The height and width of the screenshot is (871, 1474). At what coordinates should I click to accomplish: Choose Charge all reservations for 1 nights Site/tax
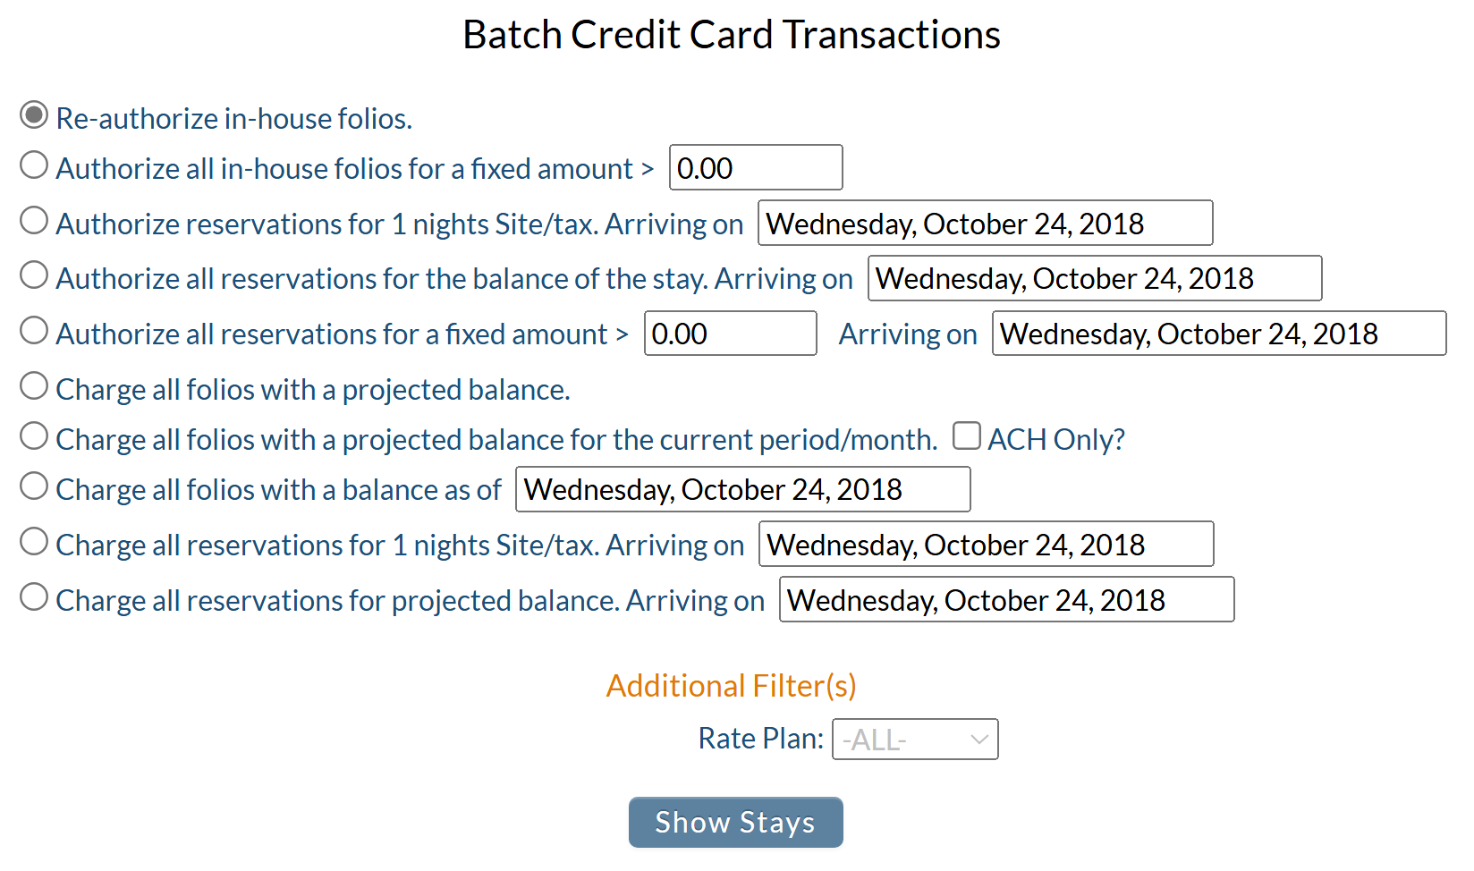pyautogui.click(x=34, y=541)
